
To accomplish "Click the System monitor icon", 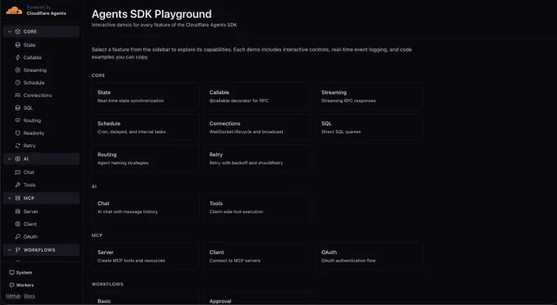I will click(x=11, y=273).
